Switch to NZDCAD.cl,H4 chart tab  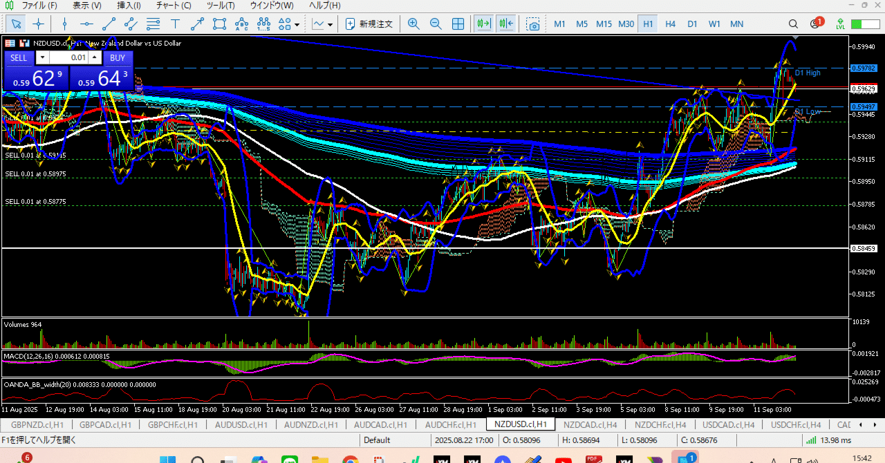[590, 424]
